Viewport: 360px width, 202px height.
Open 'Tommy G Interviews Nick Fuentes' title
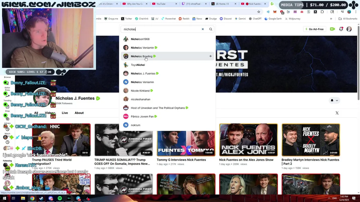pos(181,160)
